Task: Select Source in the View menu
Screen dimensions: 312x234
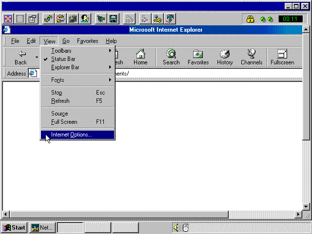Action: [78, 114]
